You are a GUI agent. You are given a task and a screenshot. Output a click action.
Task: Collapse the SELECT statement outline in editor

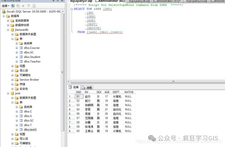[71, 9]
